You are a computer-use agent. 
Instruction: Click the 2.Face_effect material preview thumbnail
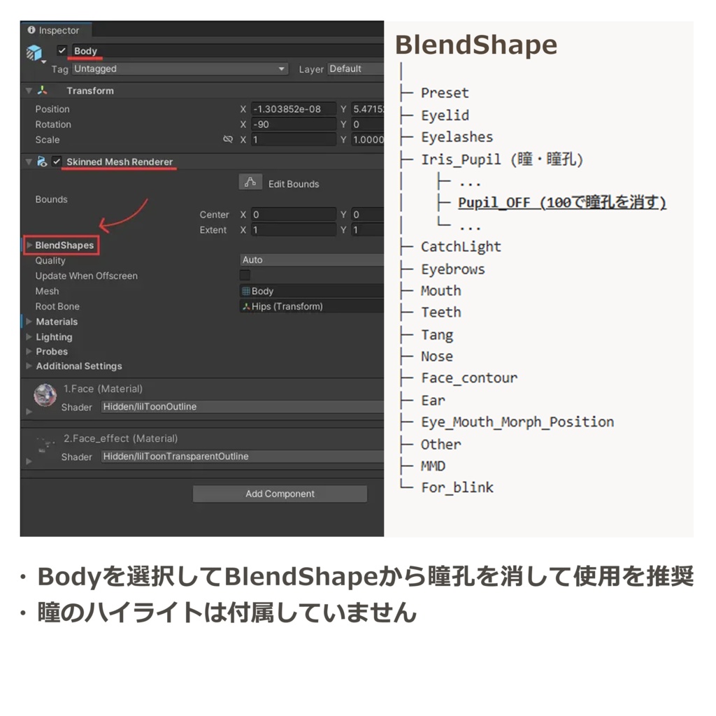click(45, 445)
